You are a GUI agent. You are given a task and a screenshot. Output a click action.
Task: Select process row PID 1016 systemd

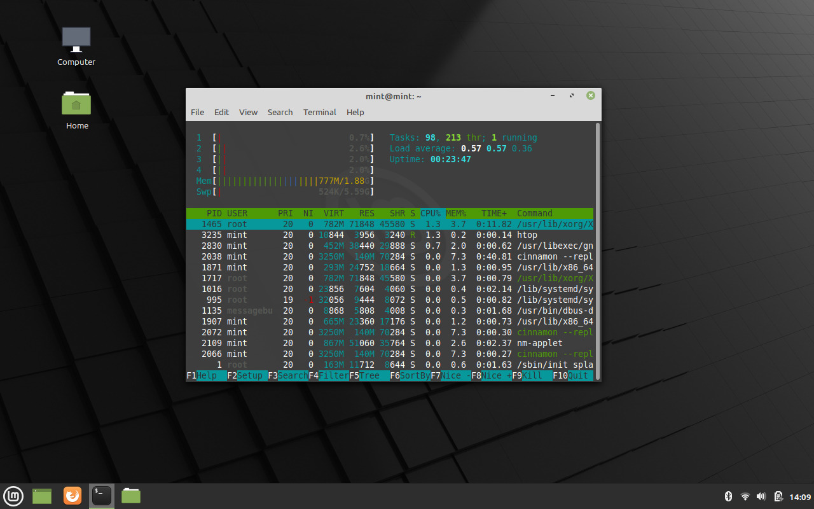[390, 289]
